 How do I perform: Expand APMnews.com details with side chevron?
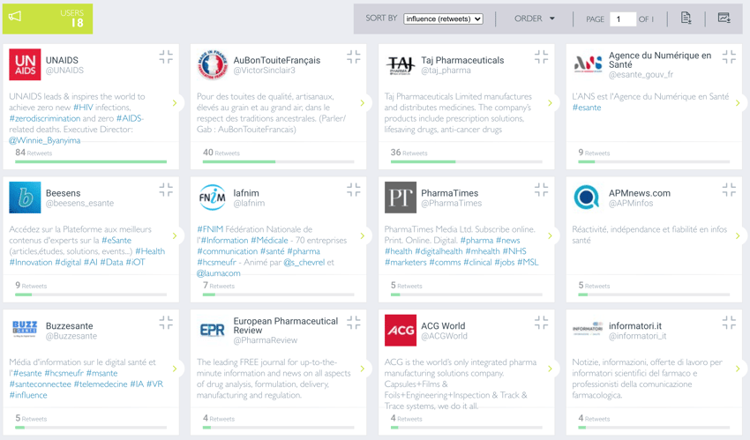[738, 235]
